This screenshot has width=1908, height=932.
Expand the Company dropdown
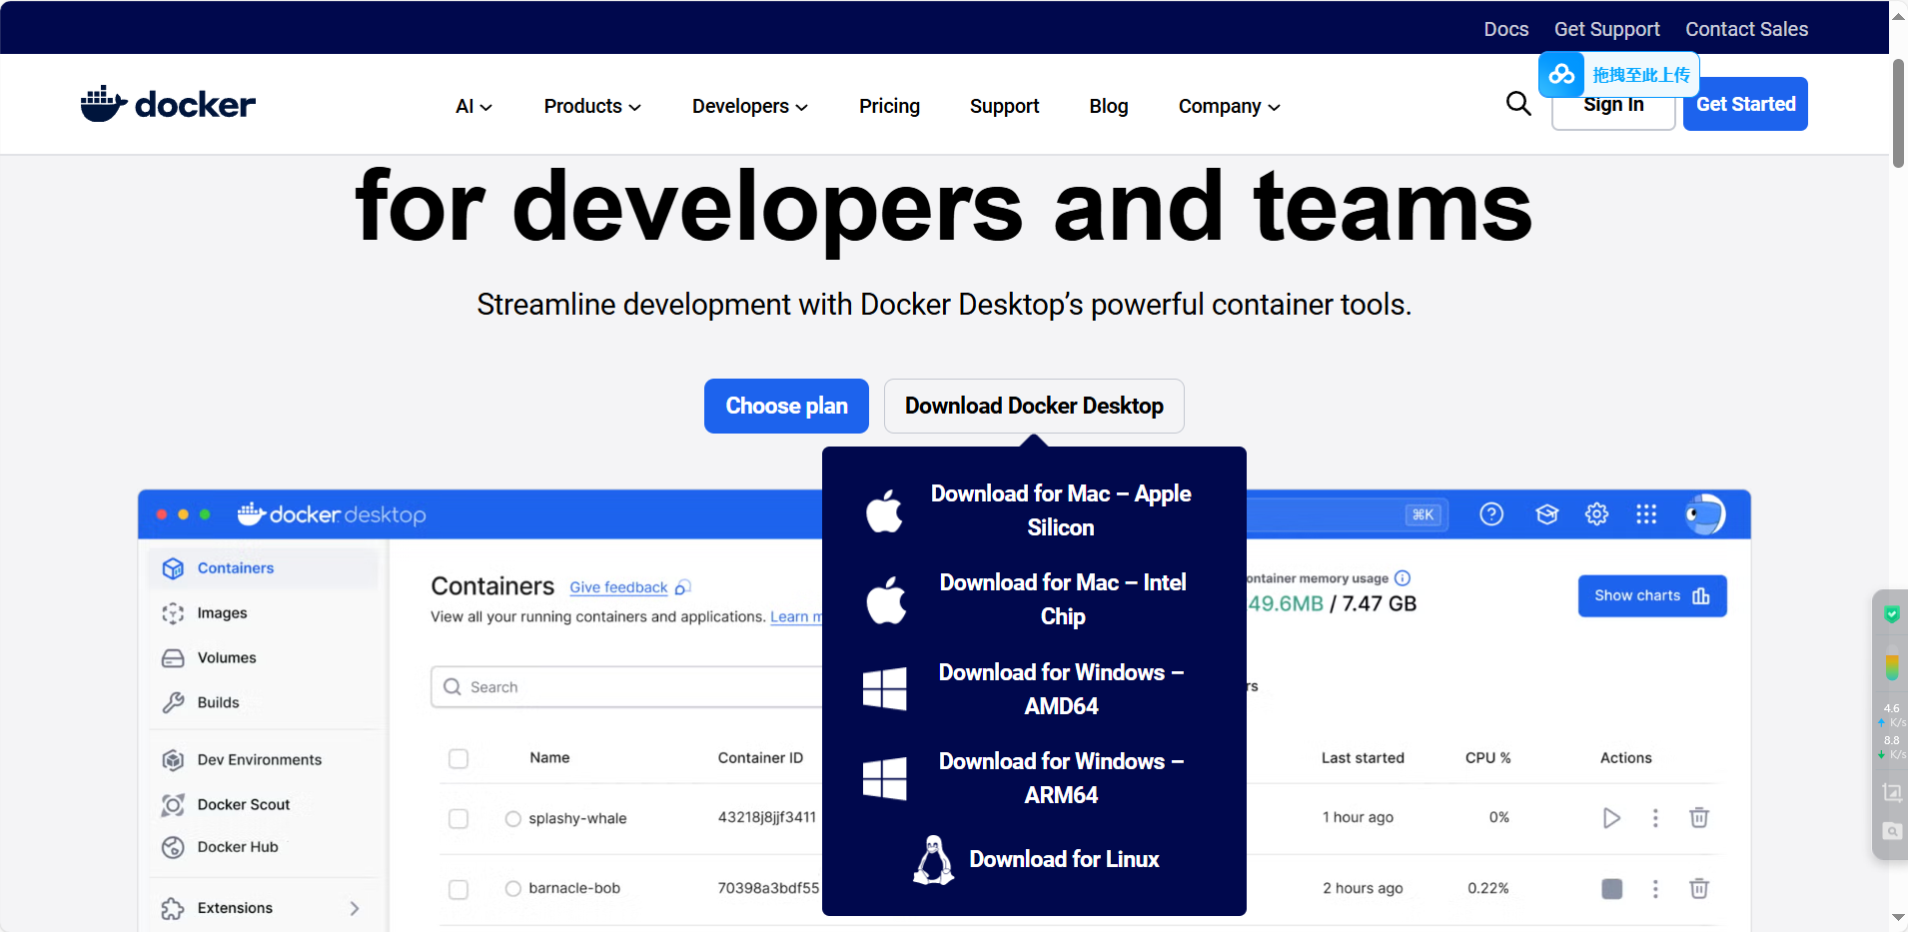[1230, 107]
